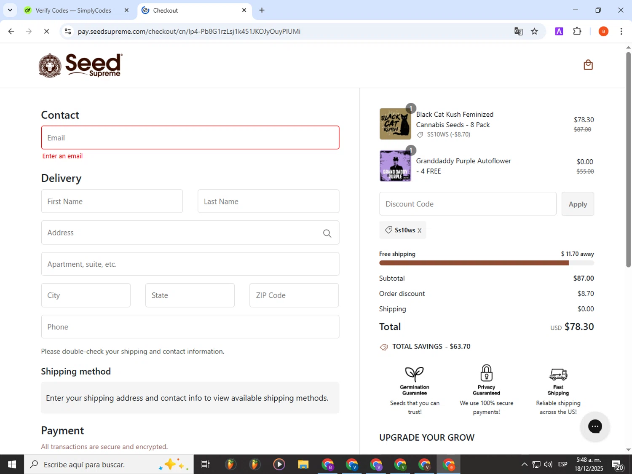The width and height of the screenshot is (632, 474).
Task: Click the address search magnifier icon
Action: tap(327, 233)
